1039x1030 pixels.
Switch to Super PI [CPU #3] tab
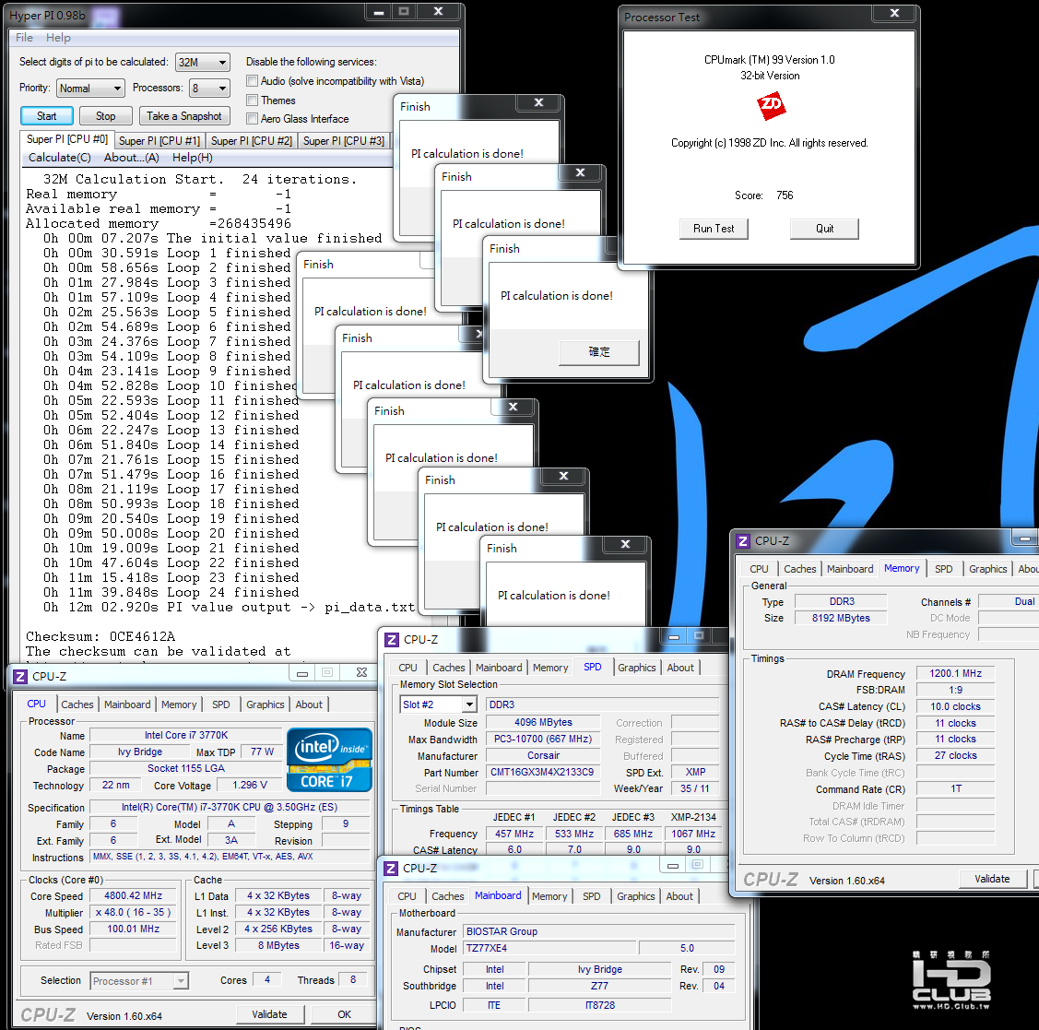[343, 141]
